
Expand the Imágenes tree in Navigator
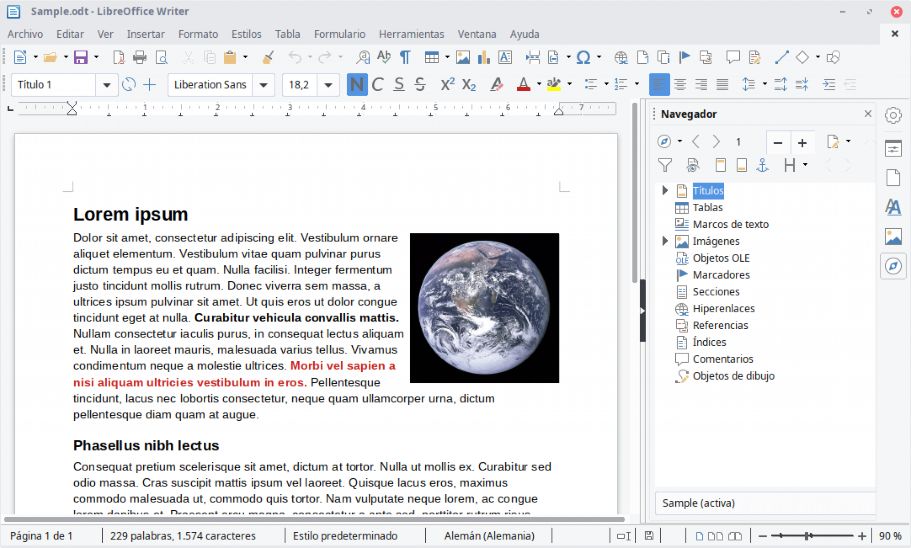pos(665,241)
